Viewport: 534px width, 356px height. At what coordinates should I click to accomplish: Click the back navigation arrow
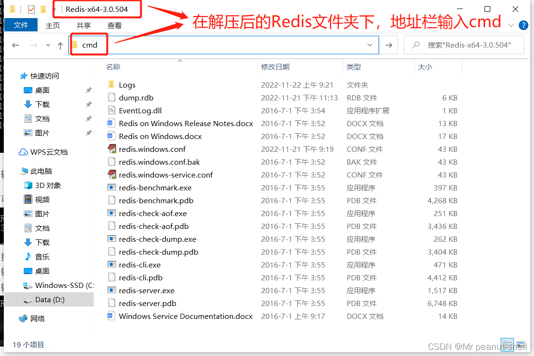[15, 45]
